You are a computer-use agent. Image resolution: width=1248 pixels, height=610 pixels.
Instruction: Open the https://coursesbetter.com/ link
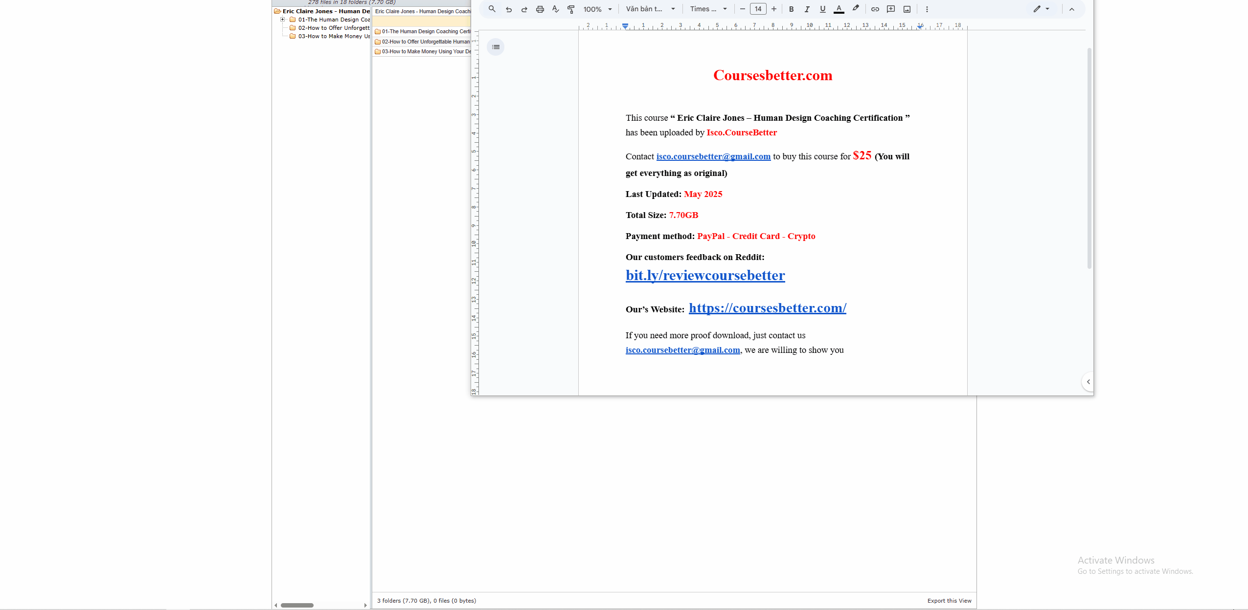point(767,308)
